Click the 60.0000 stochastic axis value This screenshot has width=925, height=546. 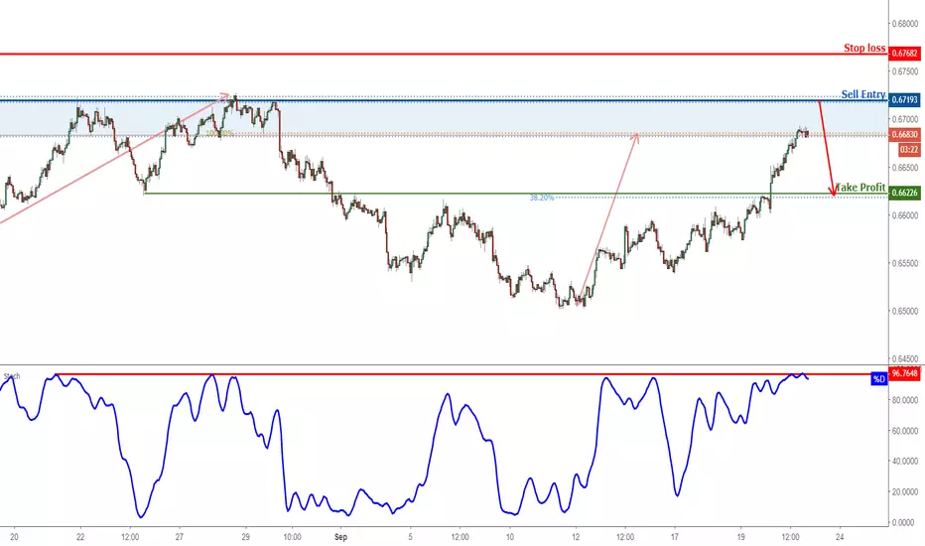point(905,431)
